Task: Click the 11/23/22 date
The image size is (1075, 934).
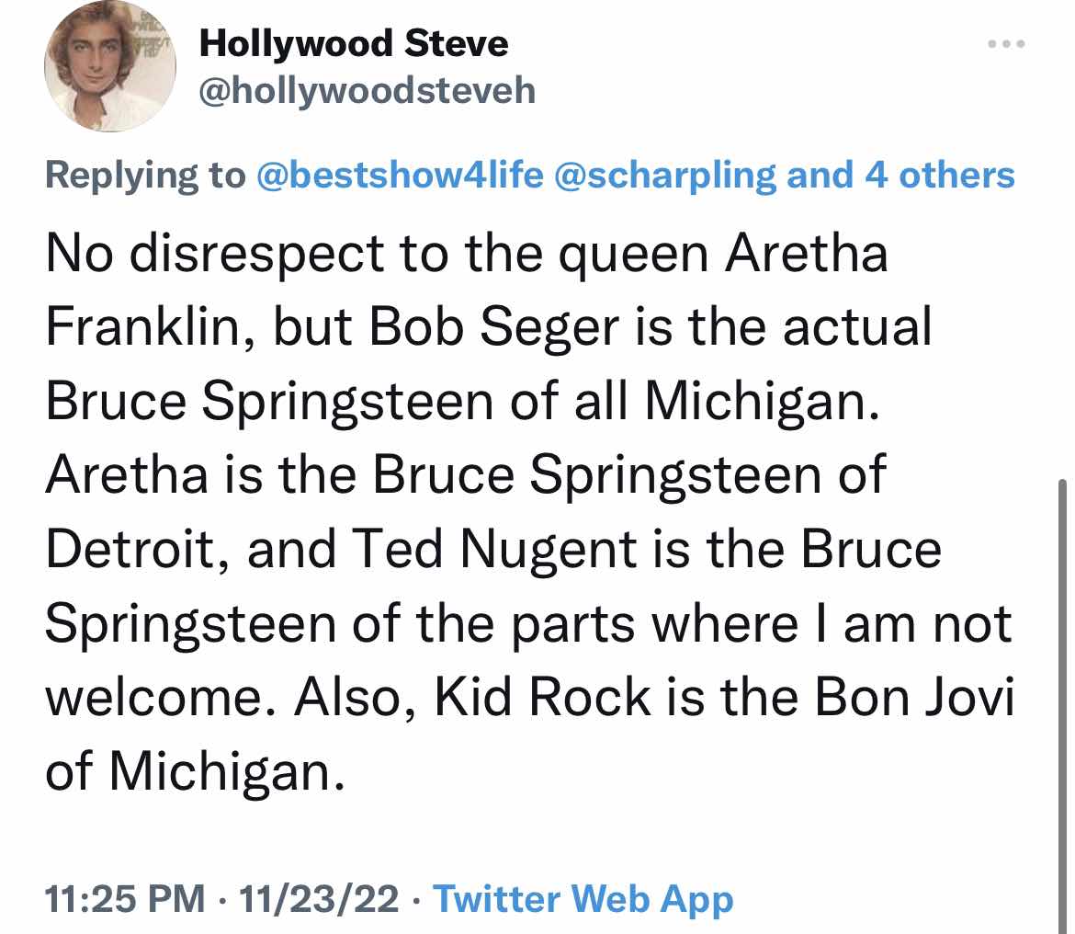Action: [x=317, y=898]
